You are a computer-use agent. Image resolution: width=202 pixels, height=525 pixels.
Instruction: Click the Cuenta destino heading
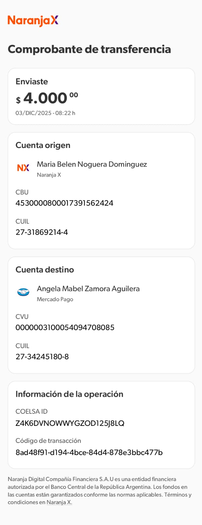click(45, 269)
